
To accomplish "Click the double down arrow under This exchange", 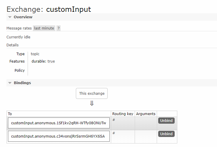I will pyautogui.click(x=92, y=103).
